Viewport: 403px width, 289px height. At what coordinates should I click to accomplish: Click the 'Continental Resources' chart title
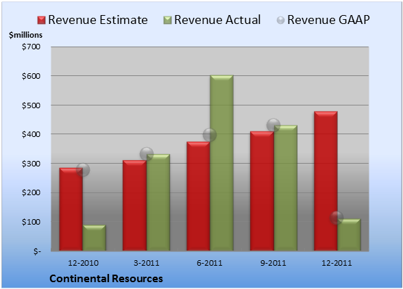pyautogui.click(x=106, y=279)
